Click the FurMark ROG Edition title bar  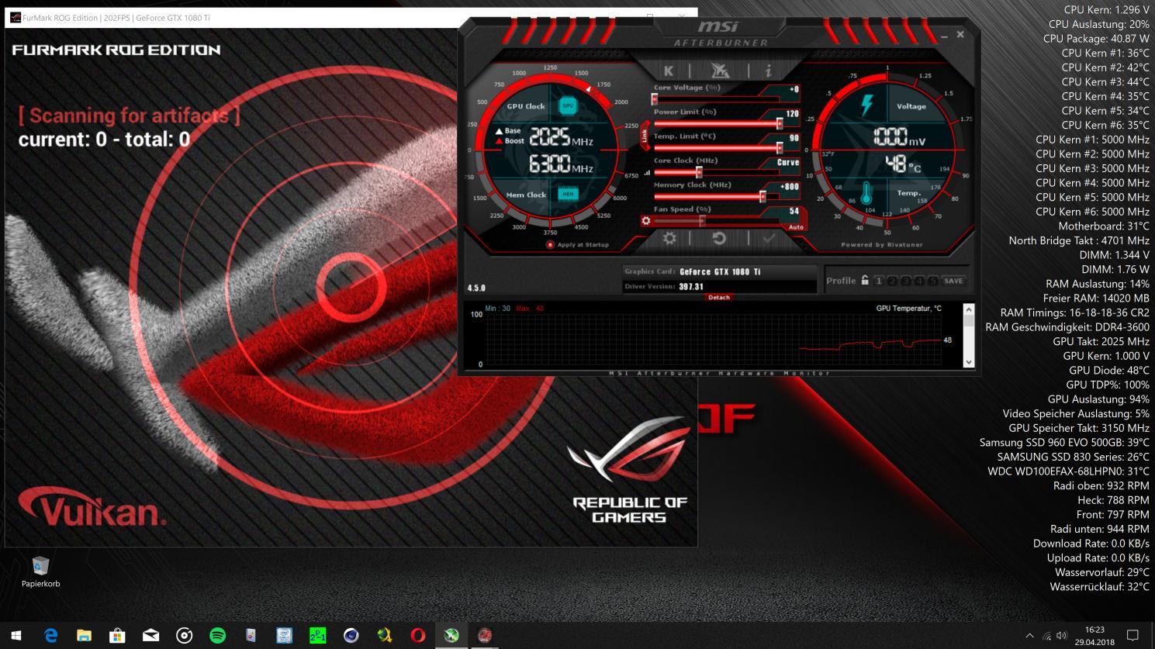click(351, 17)
